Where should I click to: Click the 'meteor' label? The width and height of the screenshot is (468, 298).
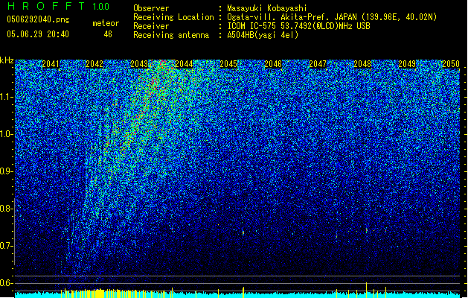pos(106,23)
